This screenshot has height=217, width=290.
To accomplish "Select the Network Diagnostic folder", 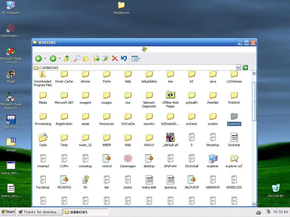I will (x=149, y=100).
